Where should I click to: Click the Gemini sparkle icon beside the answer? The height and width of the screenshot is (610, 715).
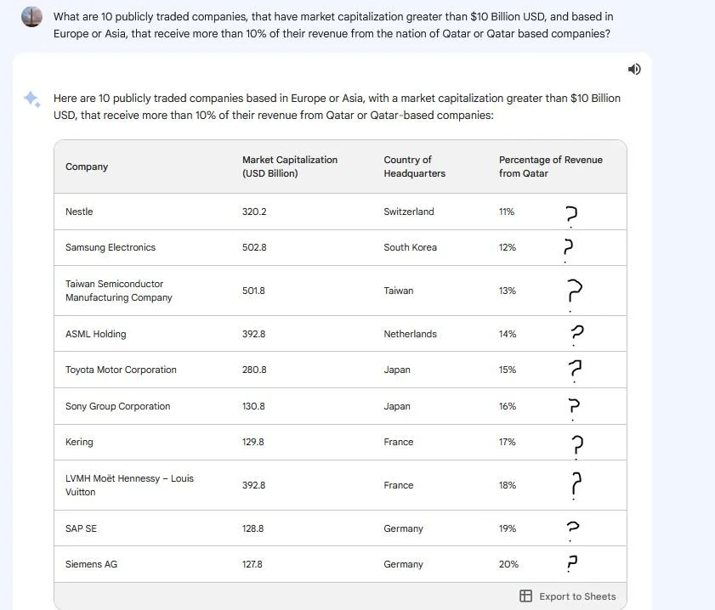pos(31,99)
